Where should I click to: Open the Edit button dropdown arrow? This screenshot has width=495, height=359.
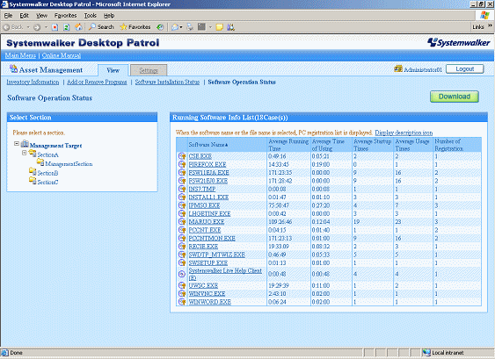(210, 27)
